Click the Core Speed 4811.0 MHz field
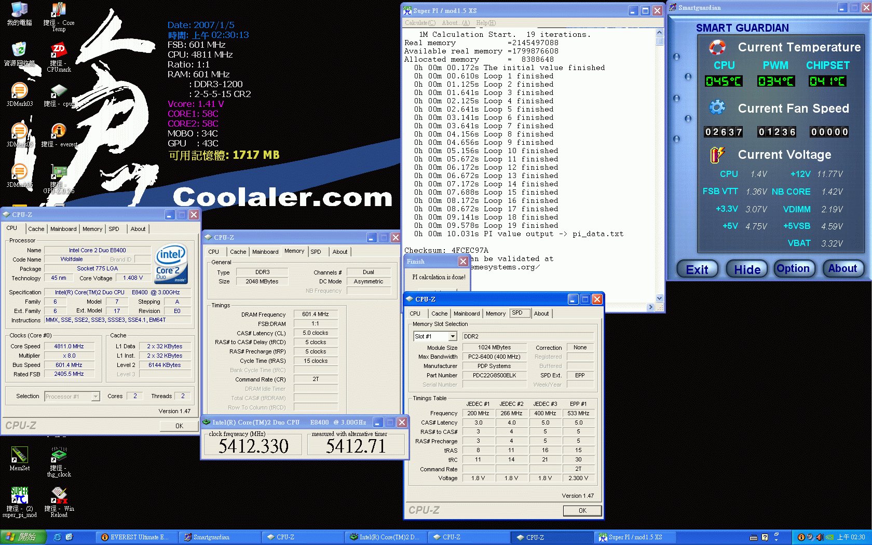The height and width of the screenshot is (545, 872). (69, 346)
